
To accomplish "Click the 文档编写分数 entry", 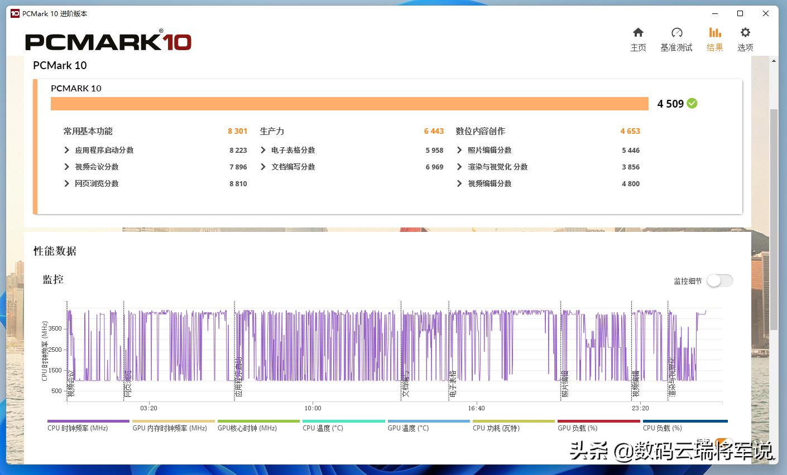I will click(x=293, y=167).
